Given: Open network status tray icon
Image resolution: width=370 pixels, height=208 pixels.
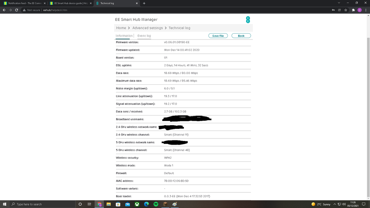Looking at the screenshot, I should click(x=339, y=204).
